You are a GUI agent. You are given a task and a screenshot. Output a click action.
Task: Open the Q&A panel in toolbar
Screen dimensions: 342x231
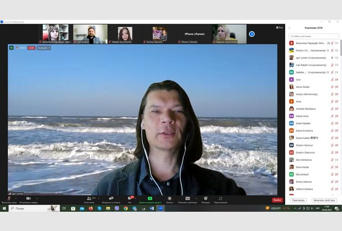(x=111, y=198)
